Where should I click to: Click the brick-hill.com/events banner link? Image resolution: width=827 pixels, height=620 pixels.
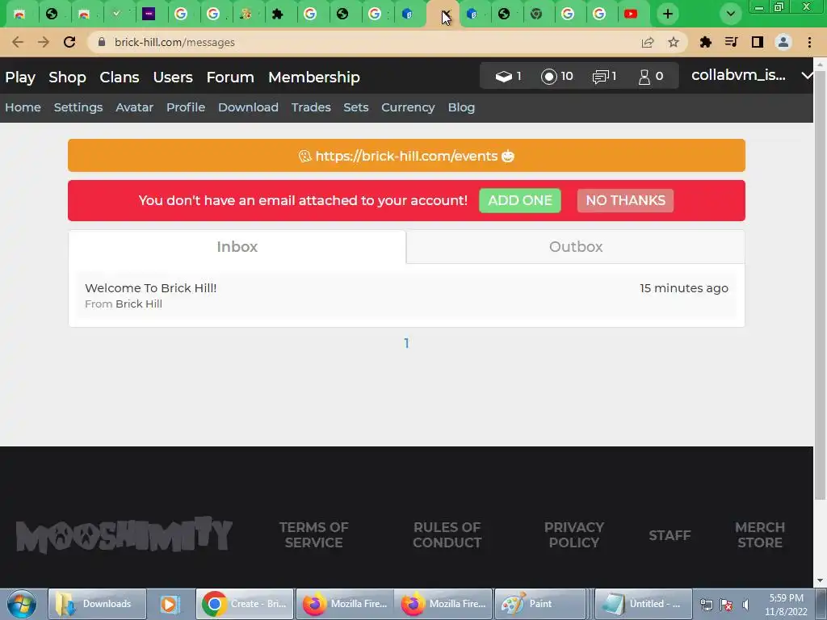coord(407,156)
